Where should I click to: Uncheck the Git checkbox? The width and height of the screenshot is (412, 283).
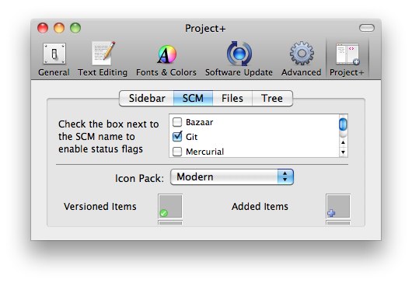click(x=177, y=137)
